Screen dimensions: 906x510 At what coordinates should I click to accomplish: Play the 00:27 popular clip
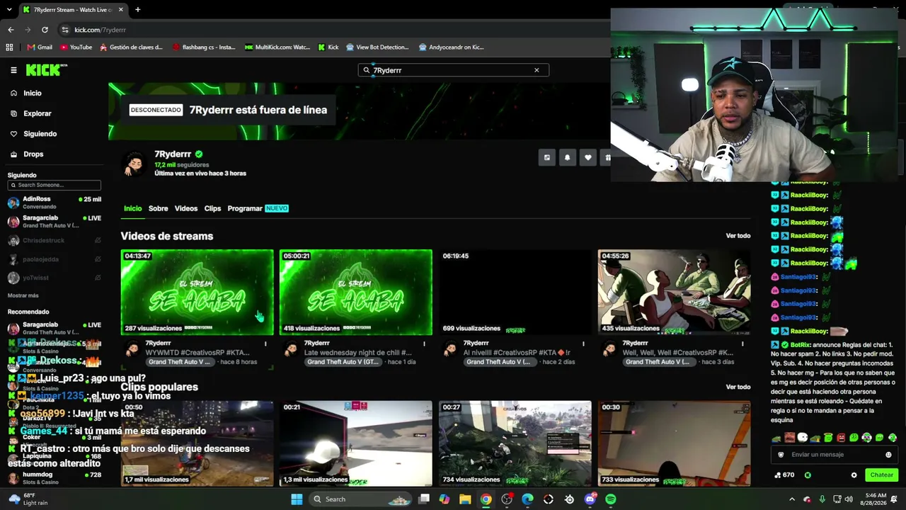[515, 443]
